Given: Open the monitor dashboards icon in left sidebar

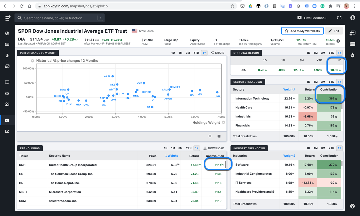Looking at the screenshot, I should [7, 82].
